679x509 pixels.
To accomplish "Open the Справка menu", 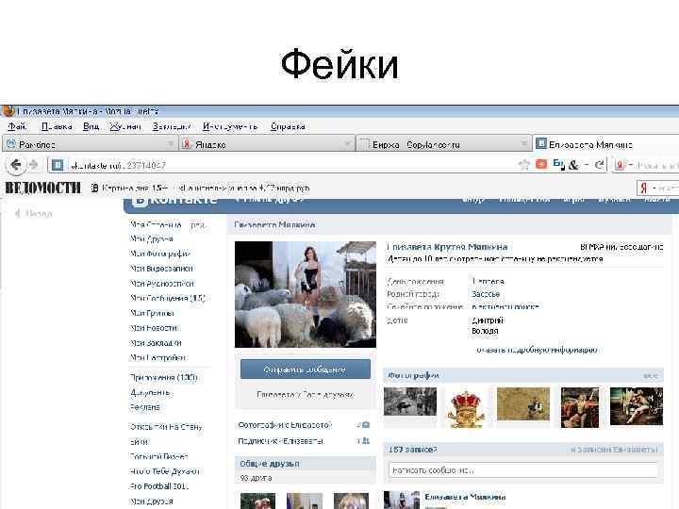I will (x=288, y=126).
